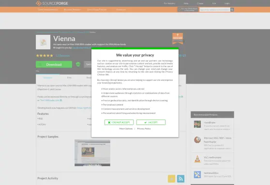The height and width of the screenshot is (185, 270).
Task: Click the SourceForge logo icon
Action: pos(39,3)
